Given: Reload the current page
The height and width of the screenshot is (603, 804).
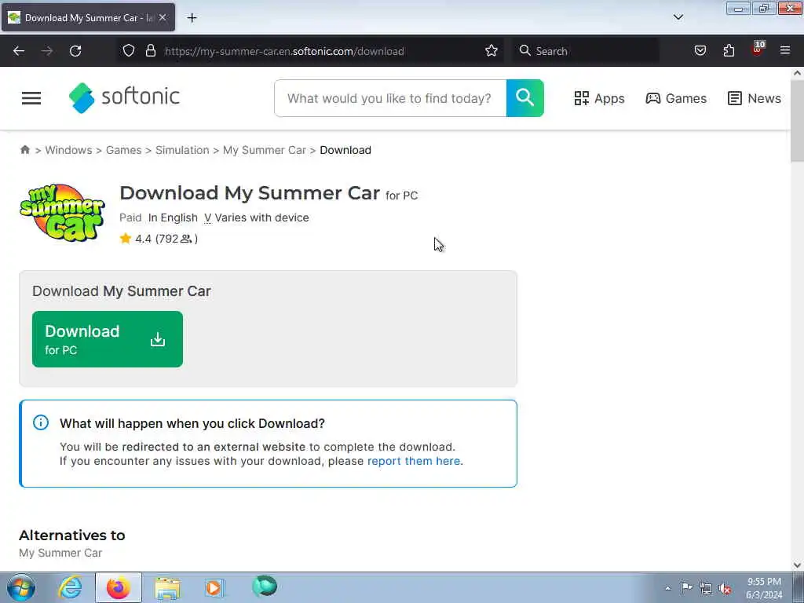Looking at the screenshot, I should [75, 51].
